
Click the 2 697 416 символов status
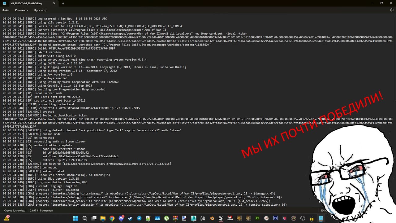tap(41, 211)
